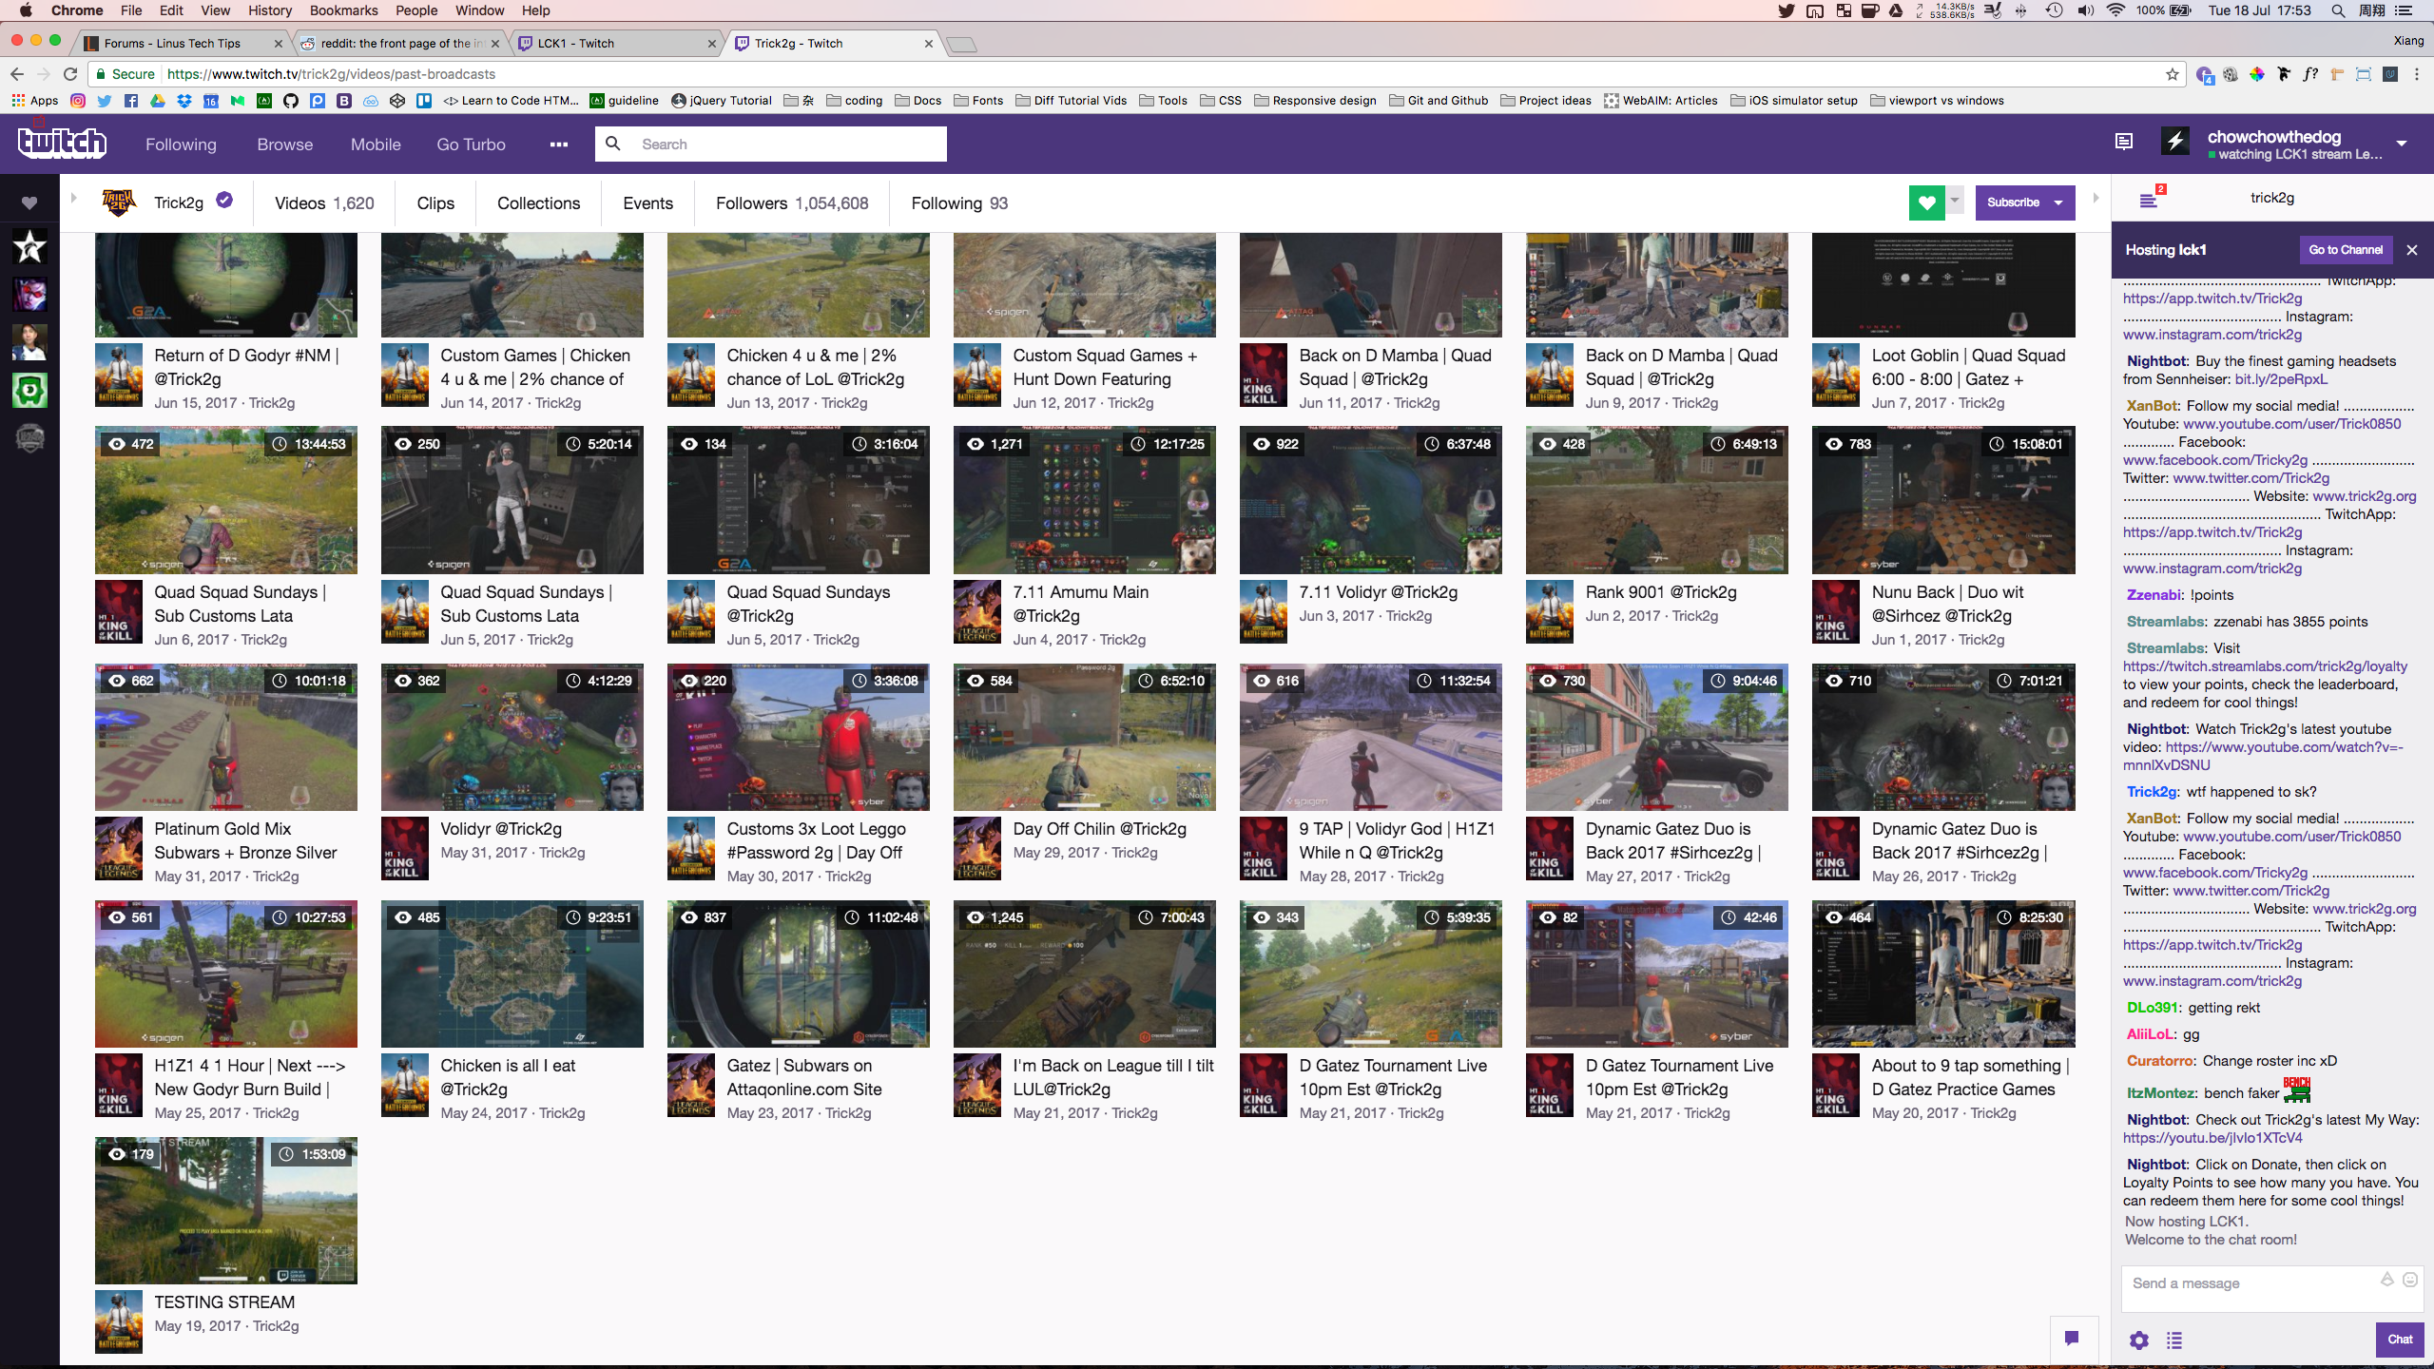
Task: Click the Trick2g channel avatar logo
Action: (119, 202)
